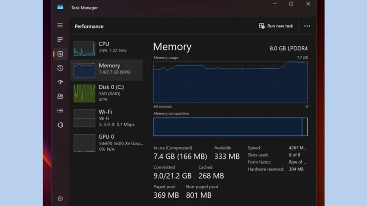Screen dimensions: 367x206
Task: Open Task Manager settings gear
Action: pos(60,199)
